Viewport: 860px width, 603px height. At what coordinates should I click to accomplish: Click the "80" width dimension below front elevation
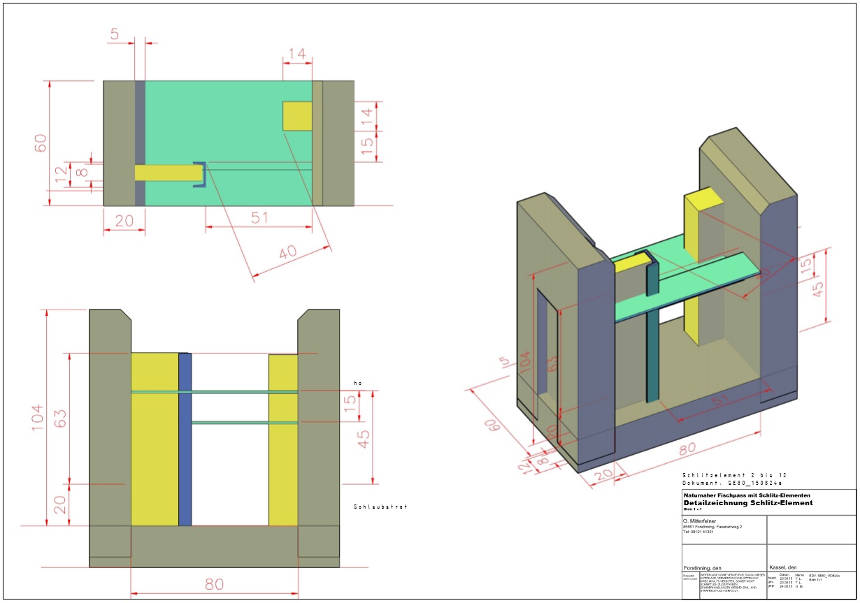(214, 584)
